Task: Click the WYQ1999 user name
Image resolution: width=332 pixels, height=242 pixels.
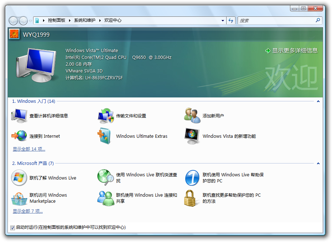Action: [x=36, y=35]
